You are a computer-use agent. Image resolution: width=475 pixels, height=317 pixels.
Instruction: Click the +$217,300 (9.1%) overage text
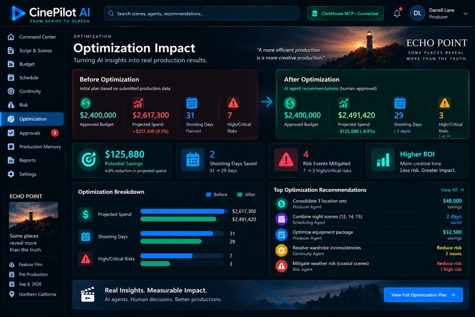150,132
